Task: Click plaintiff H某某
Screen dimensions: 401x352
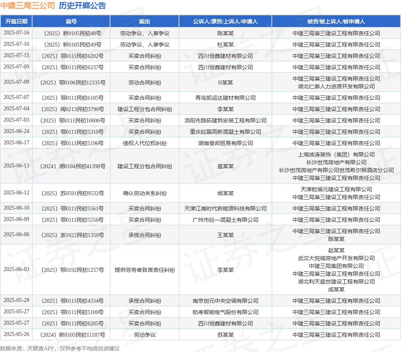Action: 225,83
